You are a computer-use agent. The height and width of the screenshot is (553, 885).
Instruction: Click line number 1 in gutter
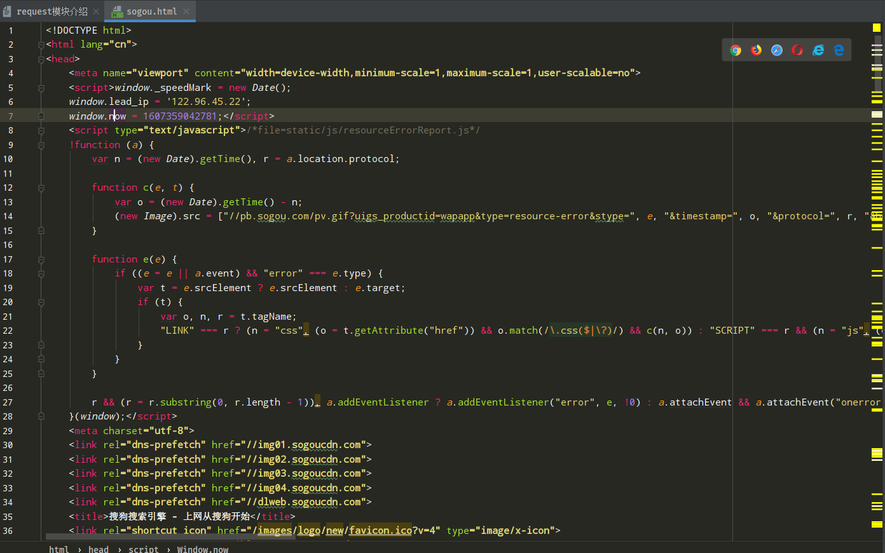10,31
